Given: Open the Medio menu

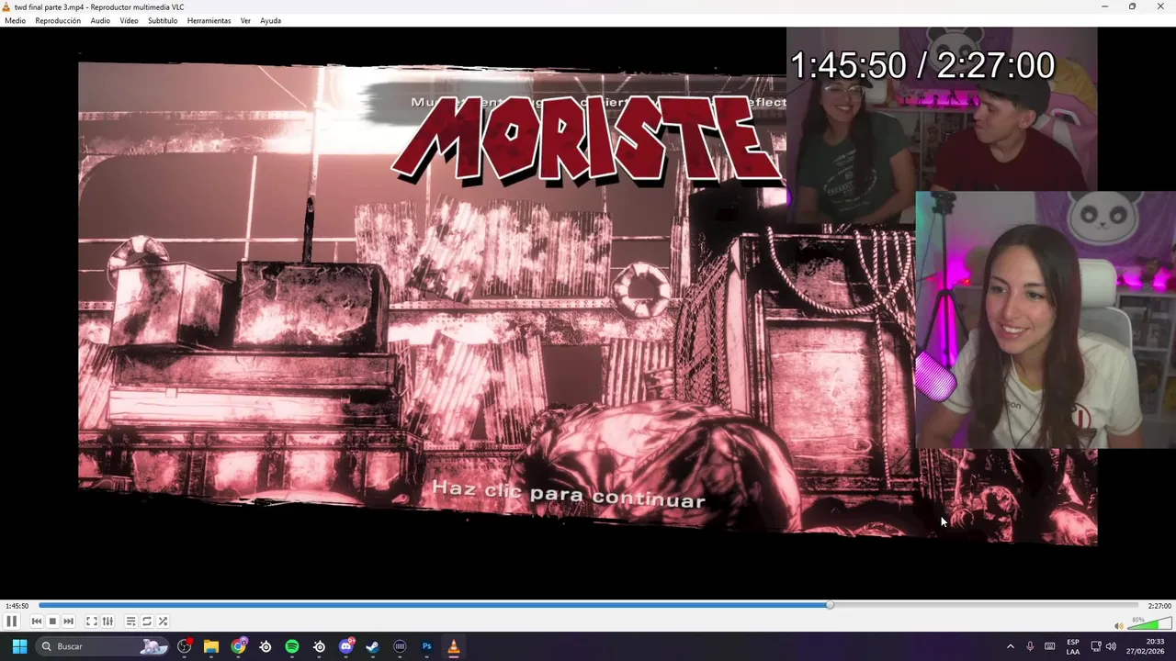Looking at the screenshot, I should [x=15, y=20].
